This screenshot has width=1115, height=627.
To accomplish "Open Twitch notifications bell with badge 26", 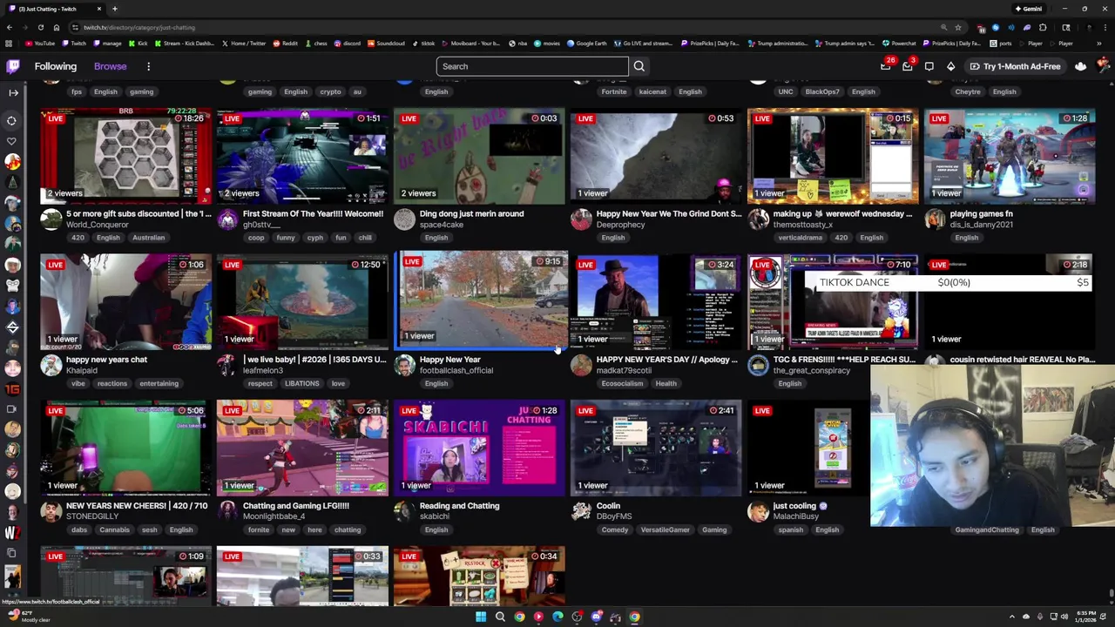I will (886, 66).
